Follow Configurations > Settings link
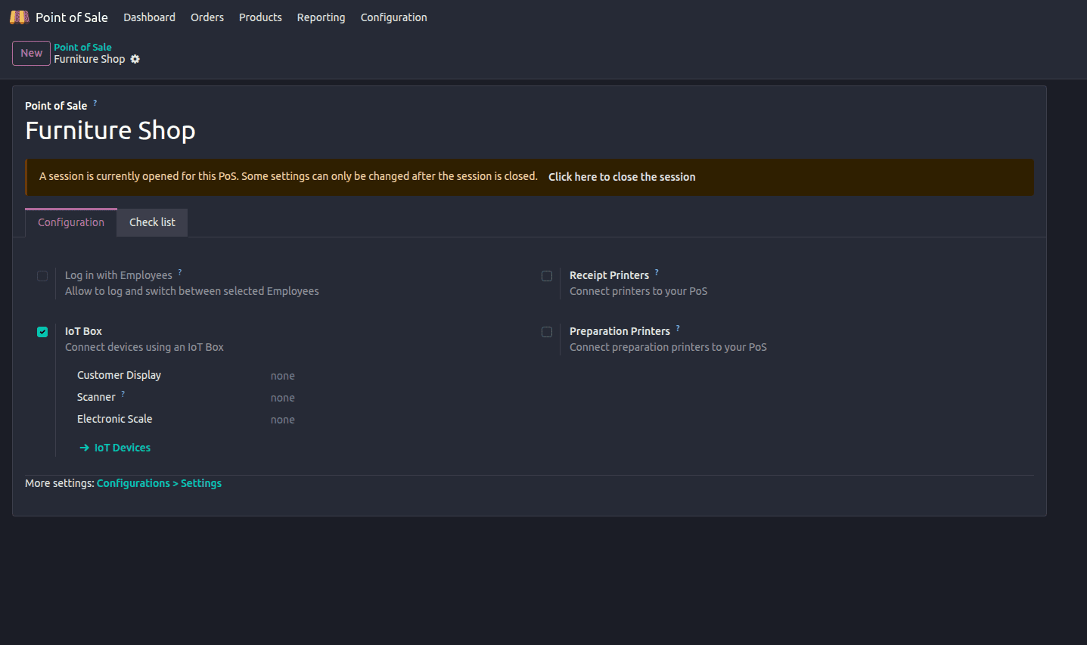The image size is (1087, 645). tap(159, 483)
